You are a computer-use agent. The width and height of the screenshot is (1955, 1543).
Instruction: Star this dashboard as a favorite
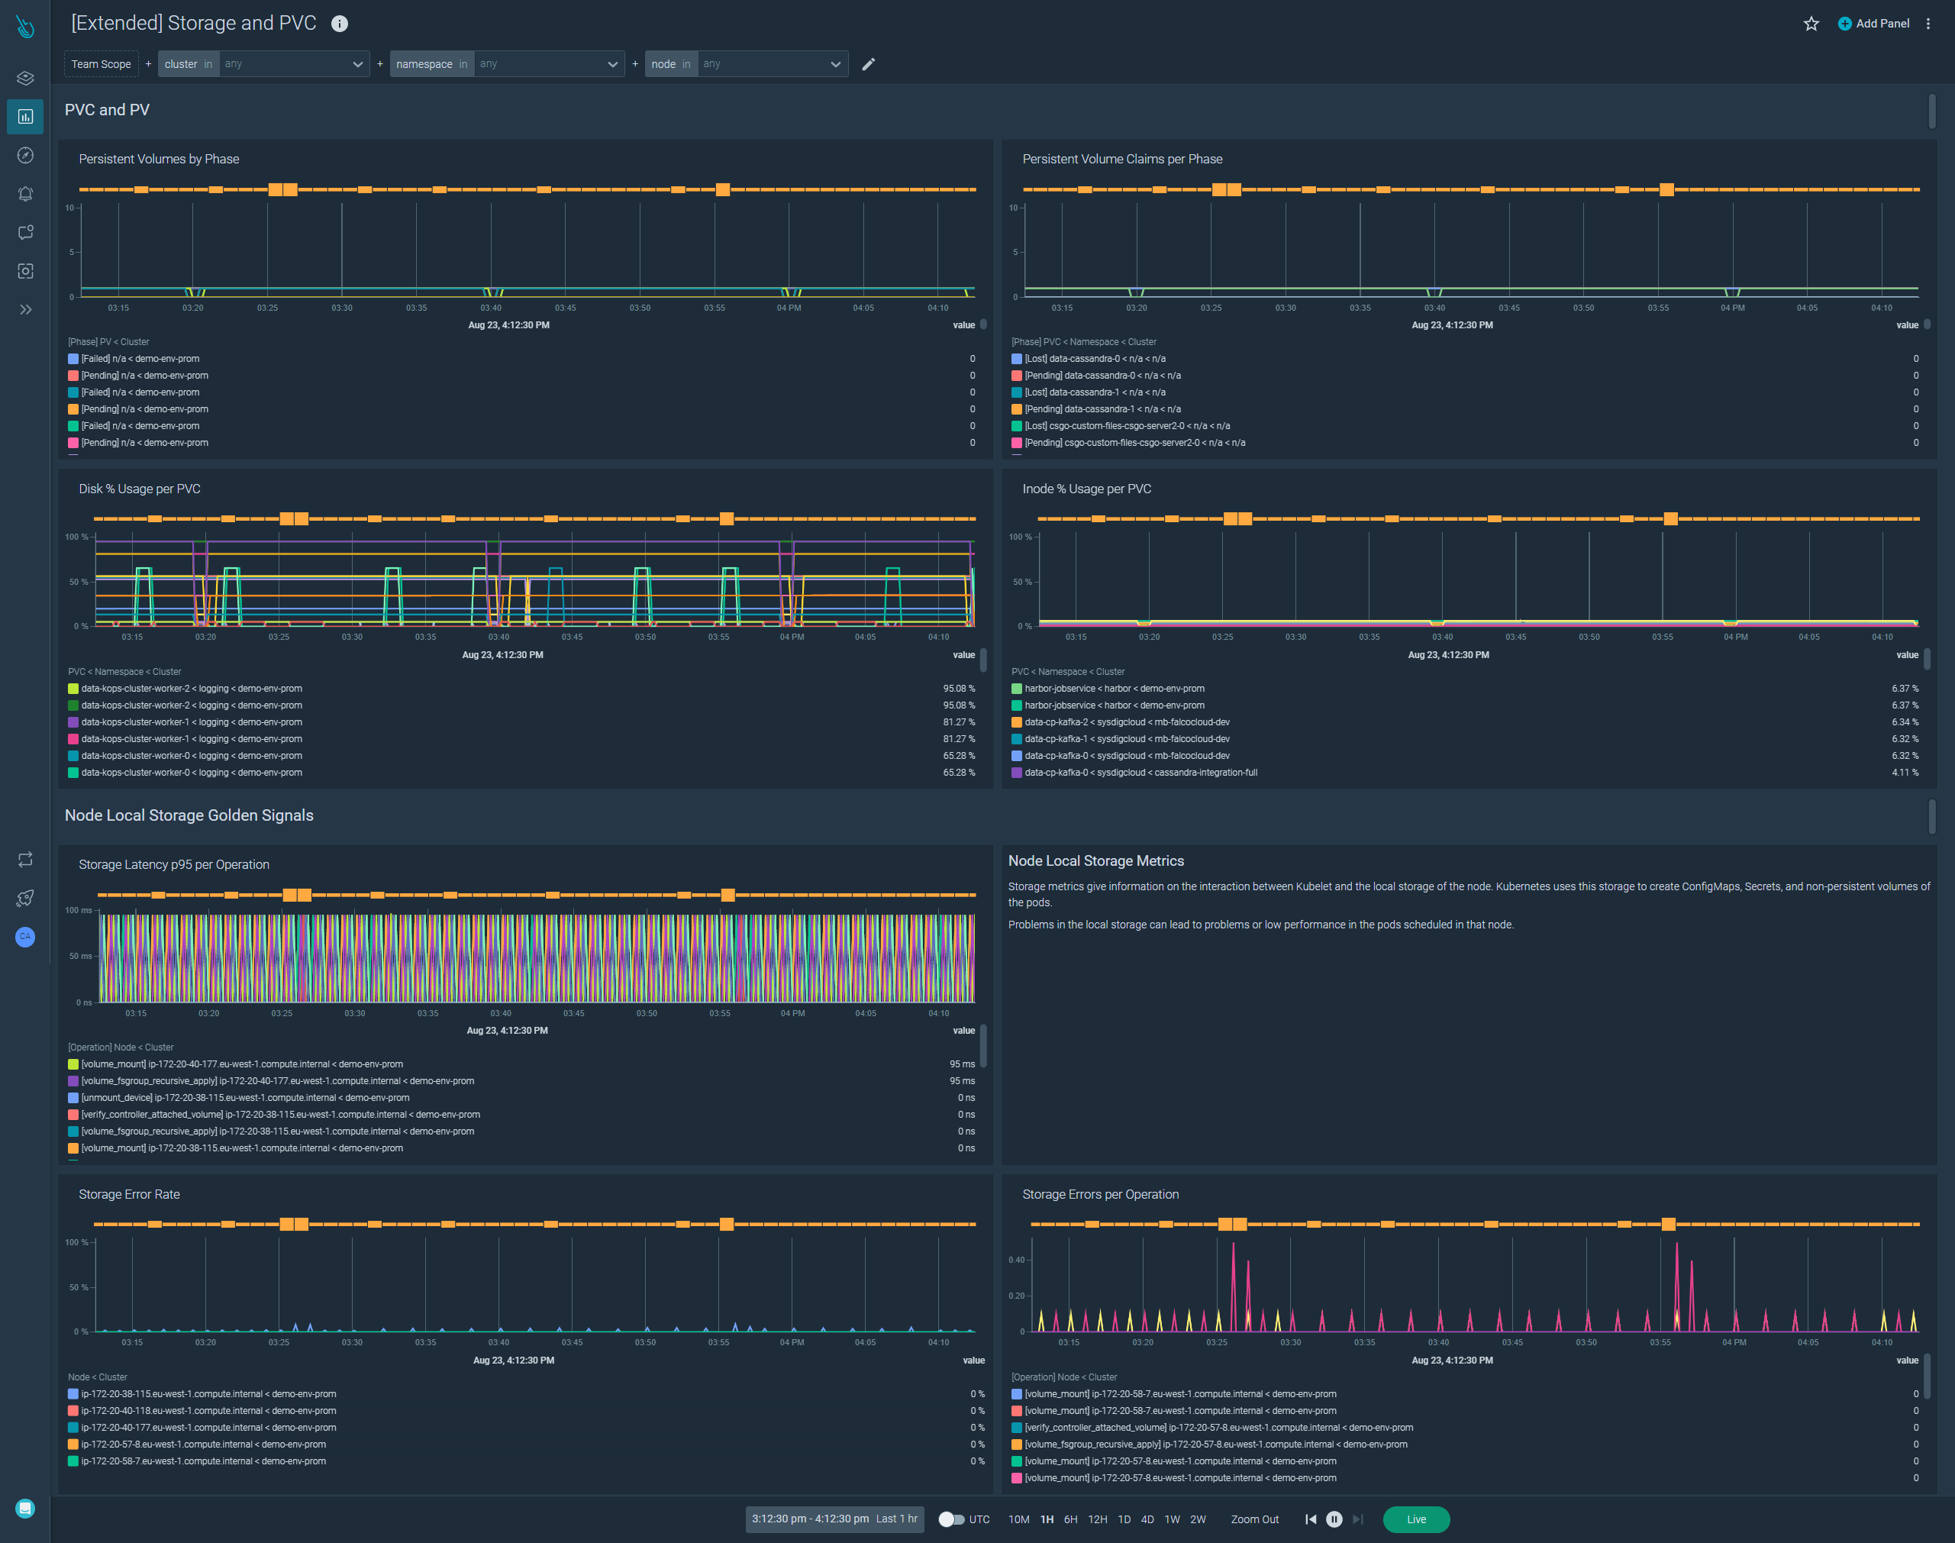1811,24
